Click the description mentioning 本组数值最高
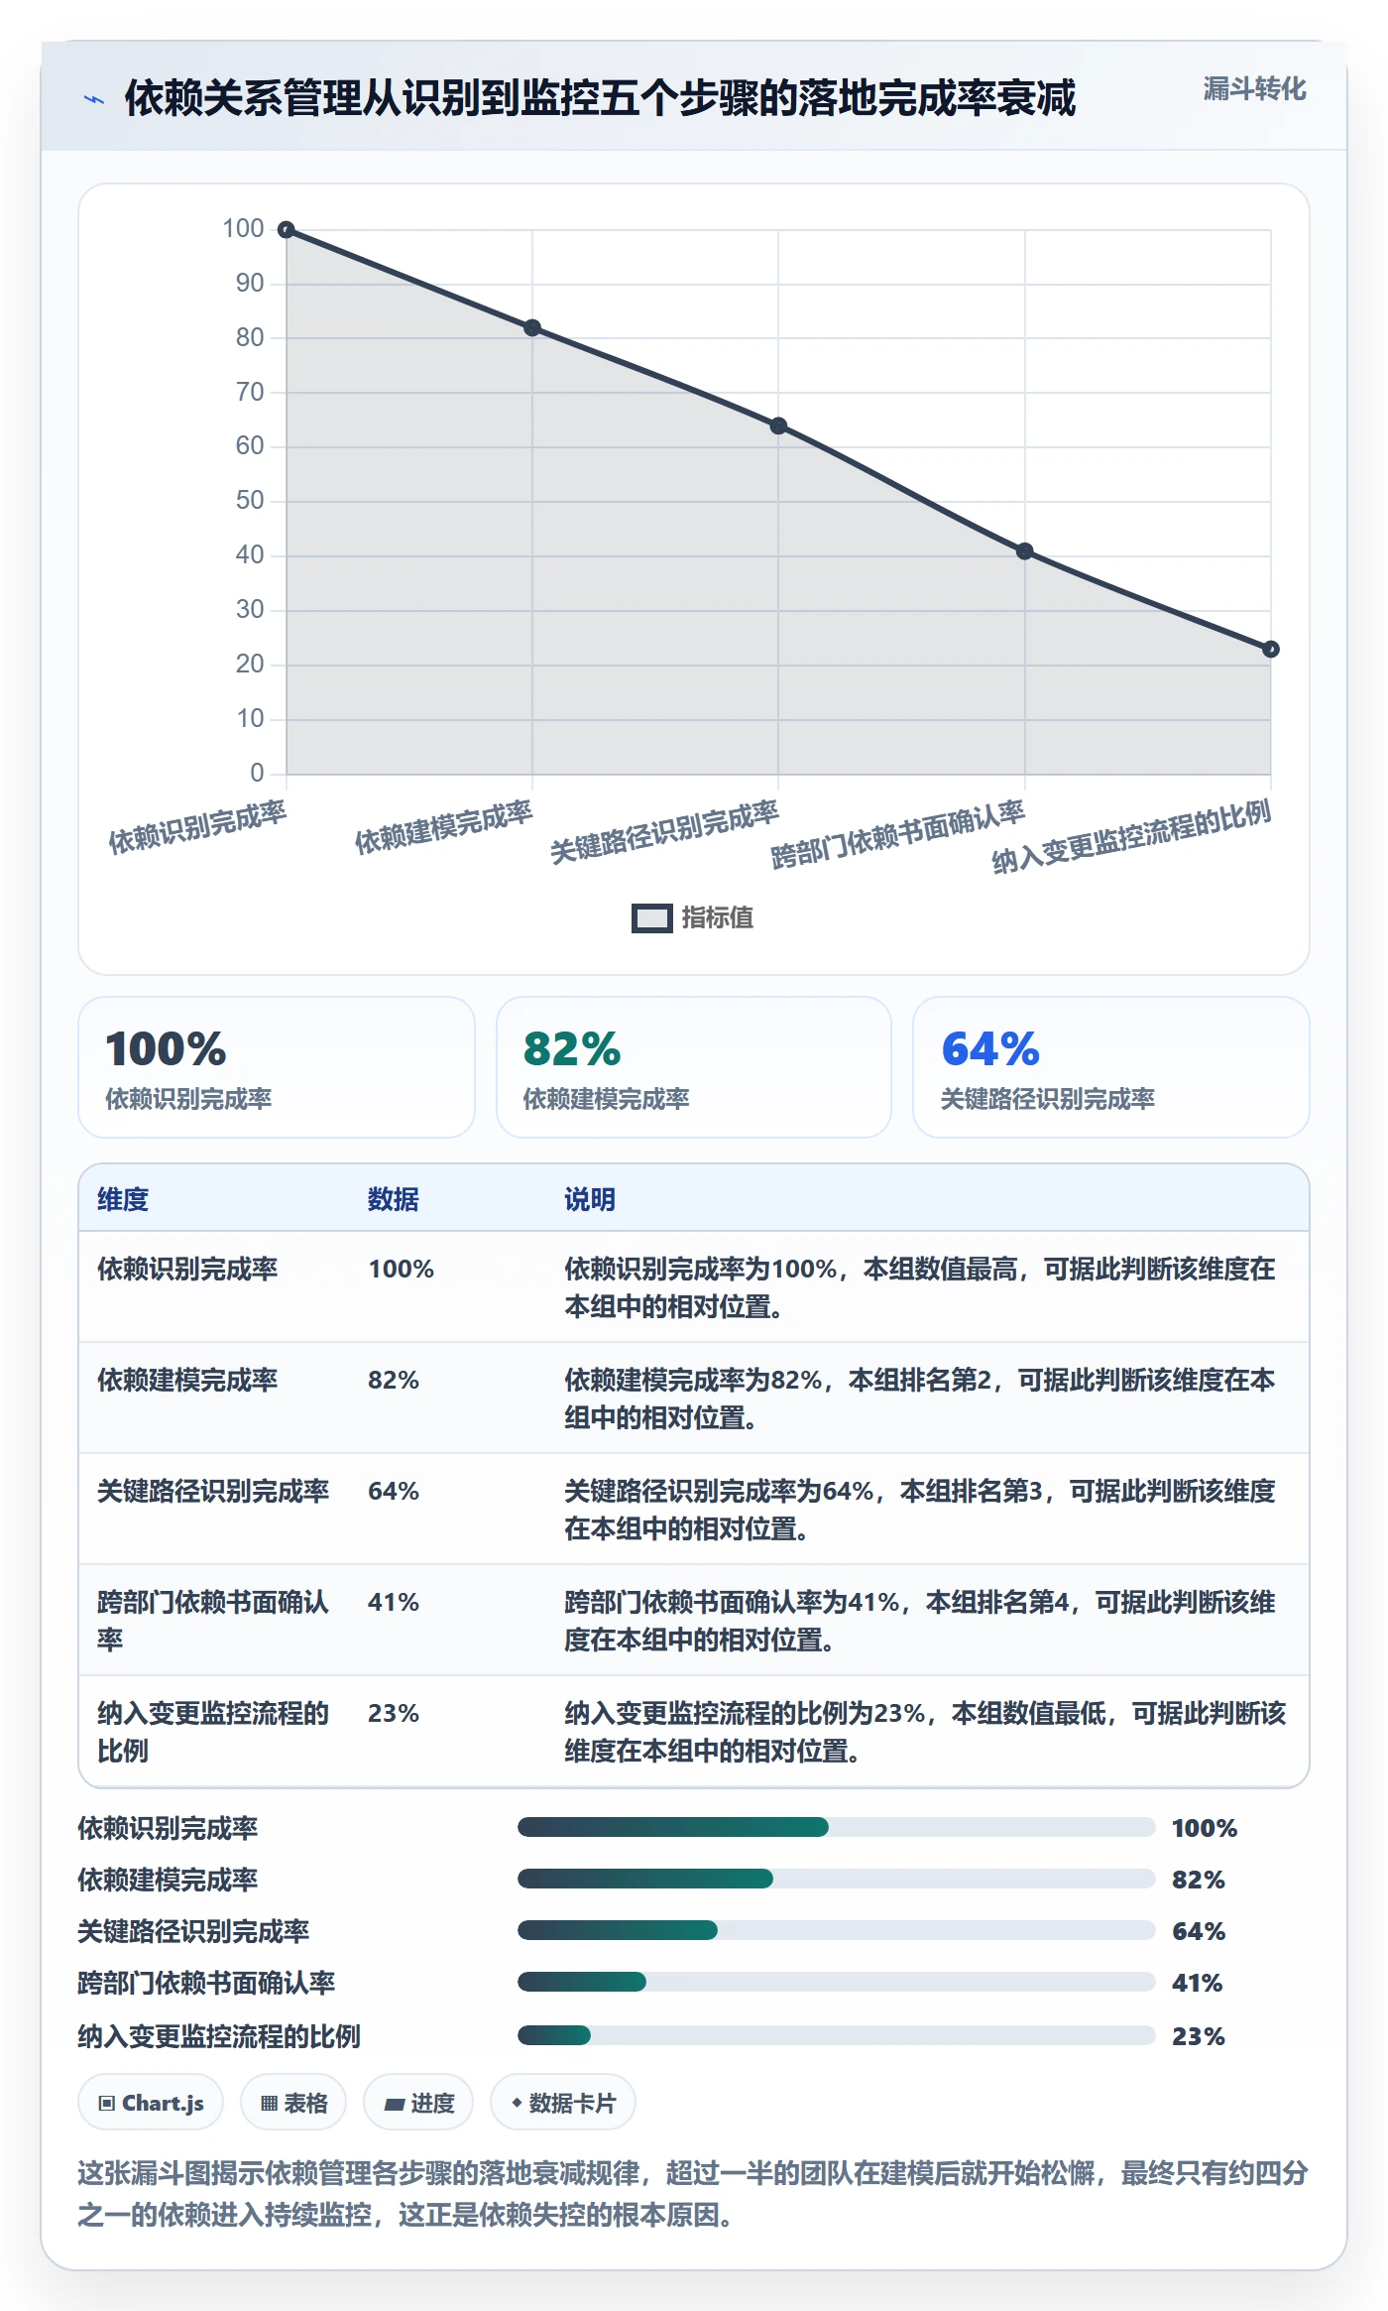The height and width of the screenshot is (2311, 1388). (x=920, y=1287)
